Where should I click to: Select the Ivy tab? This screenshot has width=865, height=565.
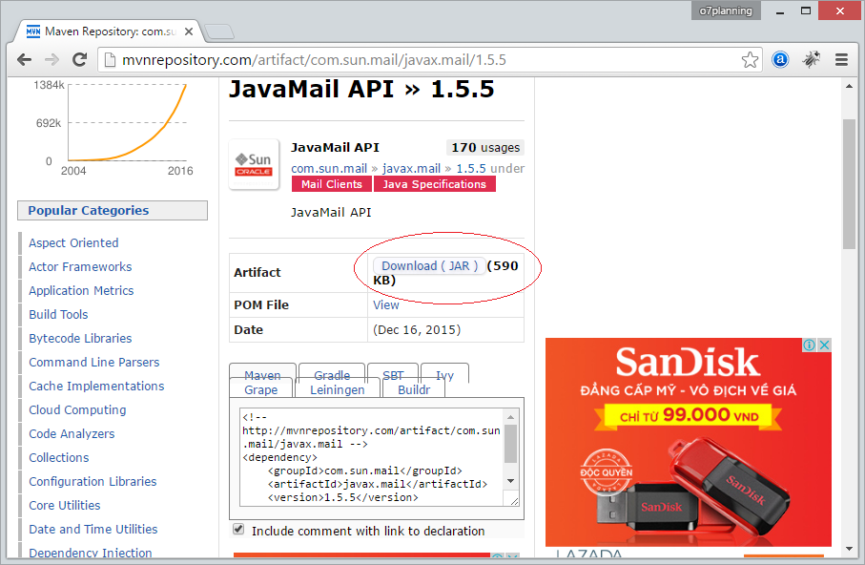click(444, 375)
